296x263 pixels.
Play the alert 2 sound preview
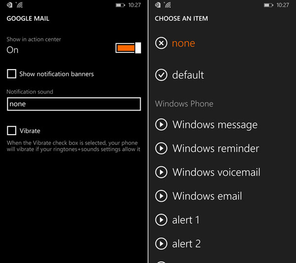coord(161,244)
